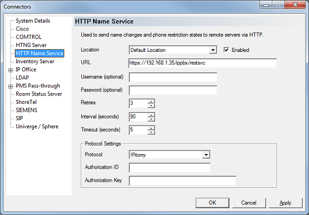Select System Details in the tree
Screen dimensions: 309x215
point(33,21)
